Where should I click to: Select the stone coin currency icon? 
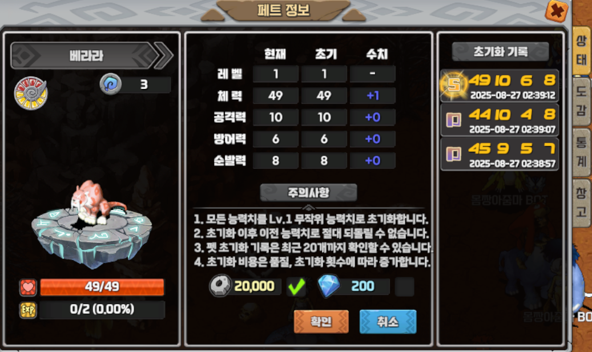click(x=220, y=286)
